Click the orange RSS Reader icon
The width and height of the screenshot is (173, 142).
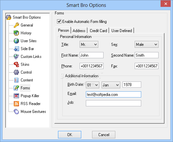16,104
